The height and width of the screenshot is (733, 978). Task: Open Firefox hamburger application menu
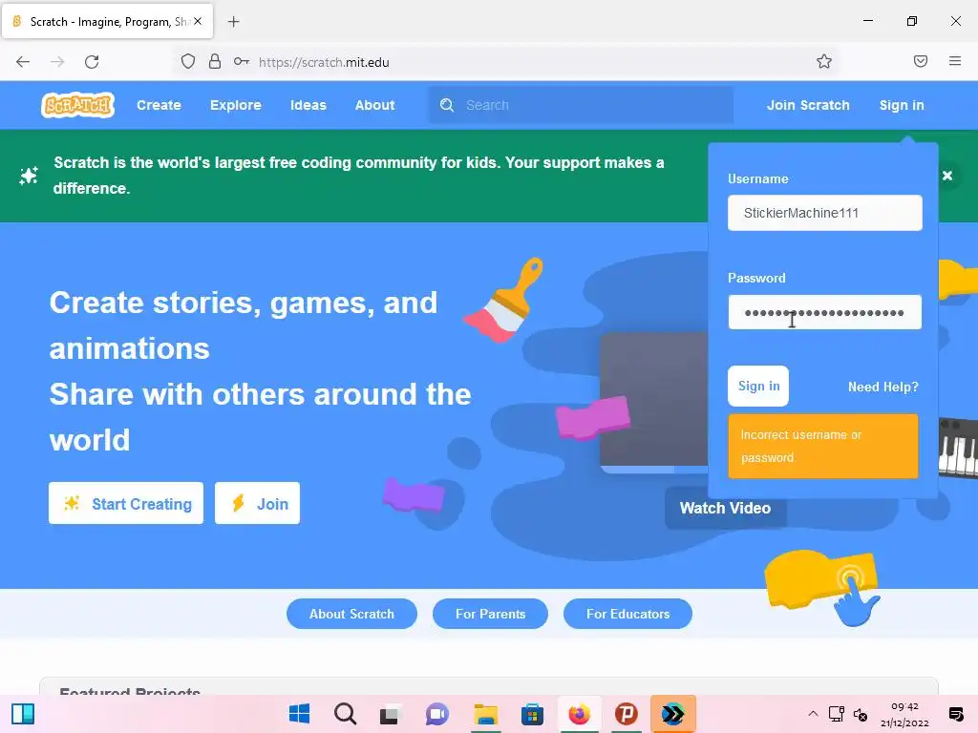[x=955, y=61]
